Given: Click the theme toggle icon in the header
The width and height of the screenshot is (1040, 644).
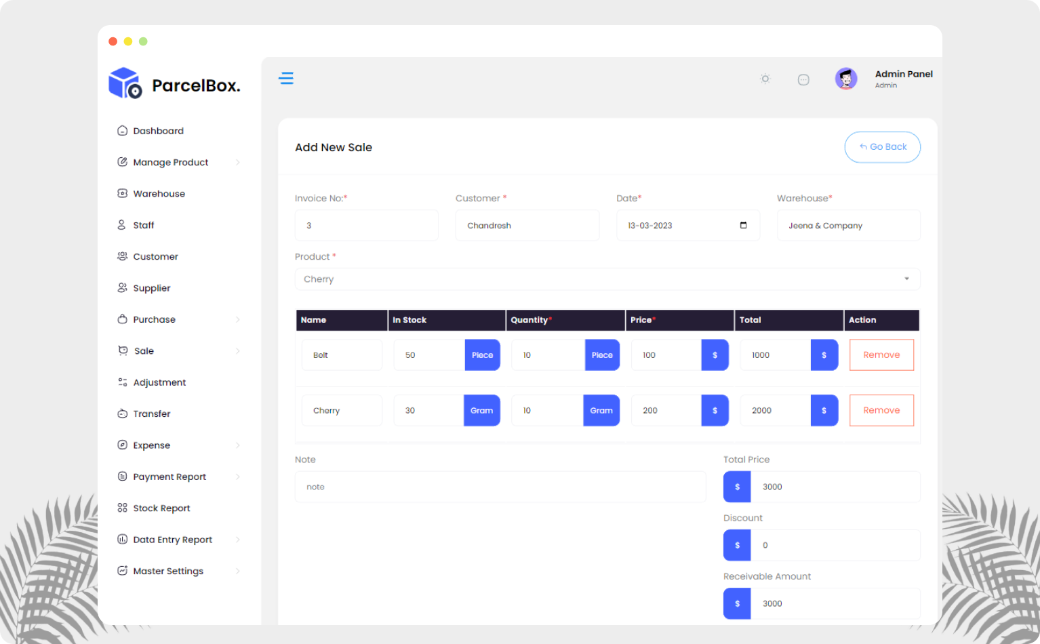Looking at the screenshot, I should pos(765,79).
